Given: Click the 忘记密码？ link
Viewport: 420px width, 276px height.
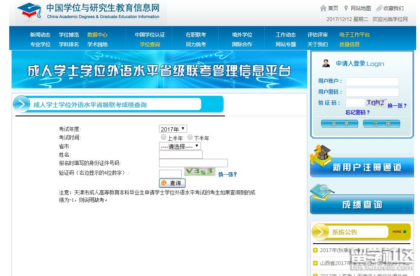Looking at the screenshot, I should click(357, 112).
